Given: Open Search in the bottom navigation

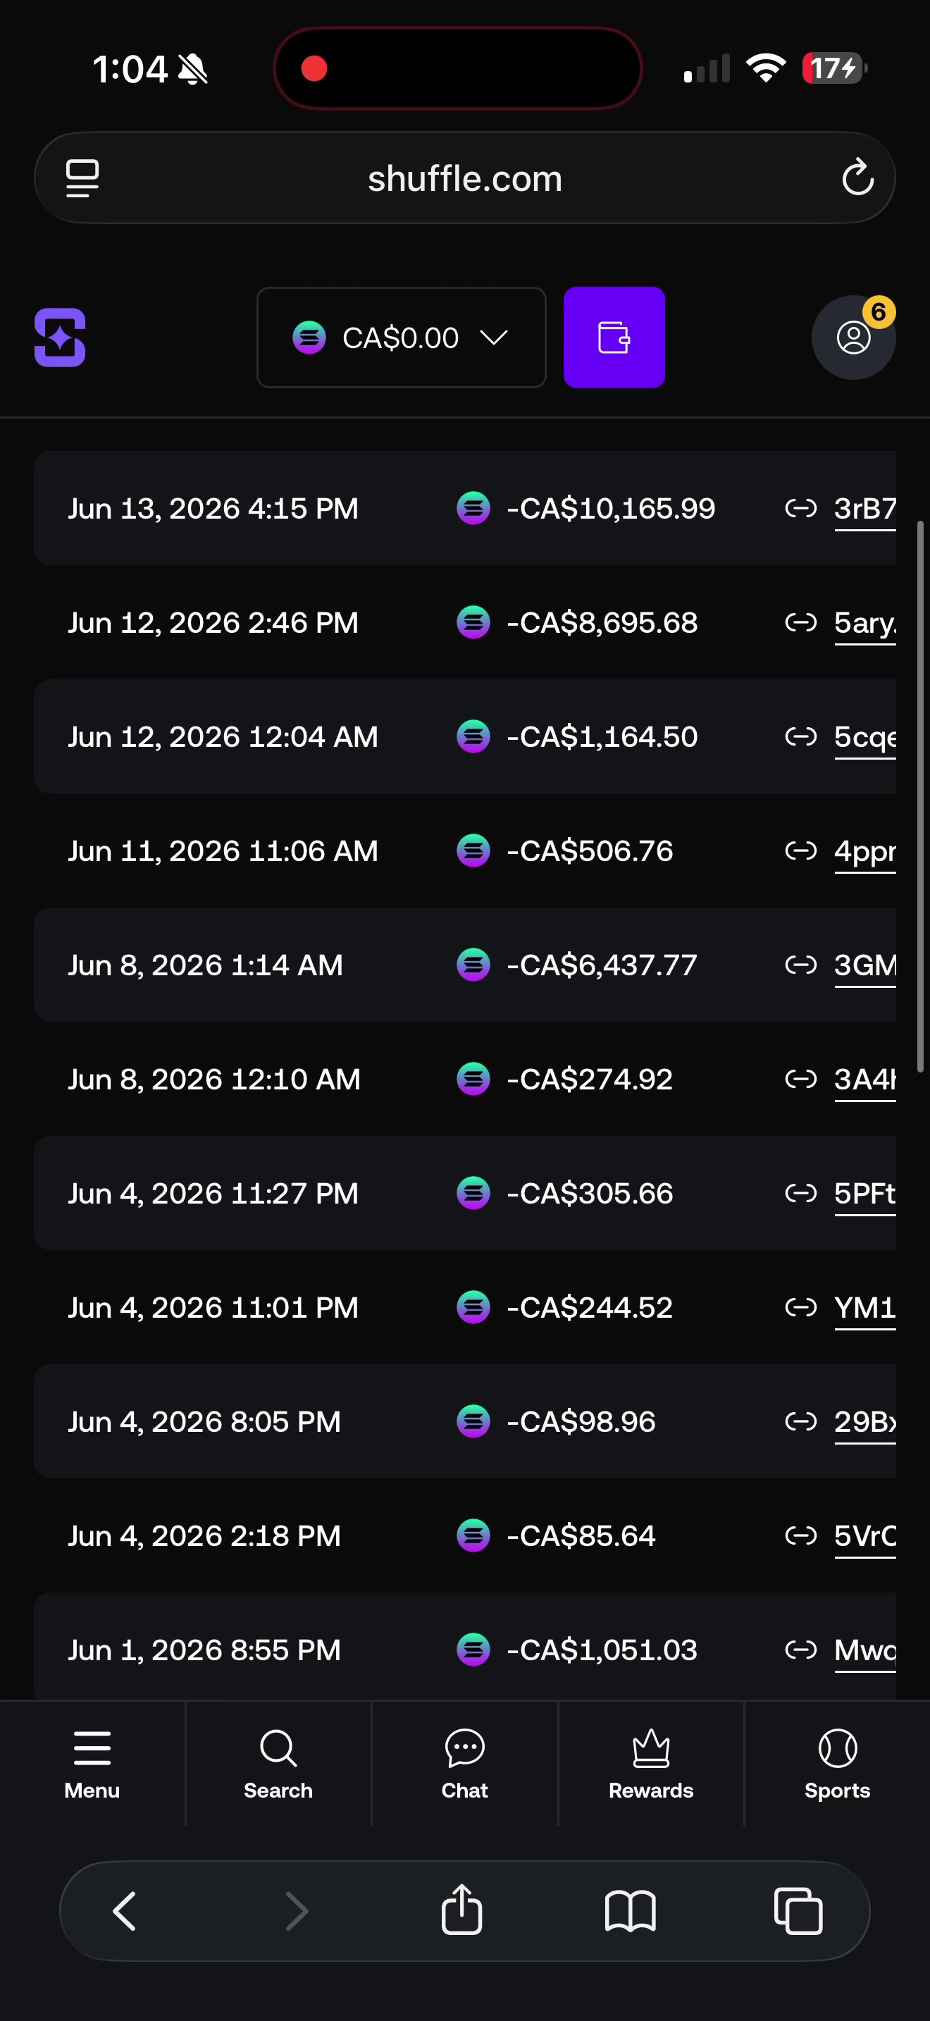Looking at the screenshot, I should [x=278, y=1764].
